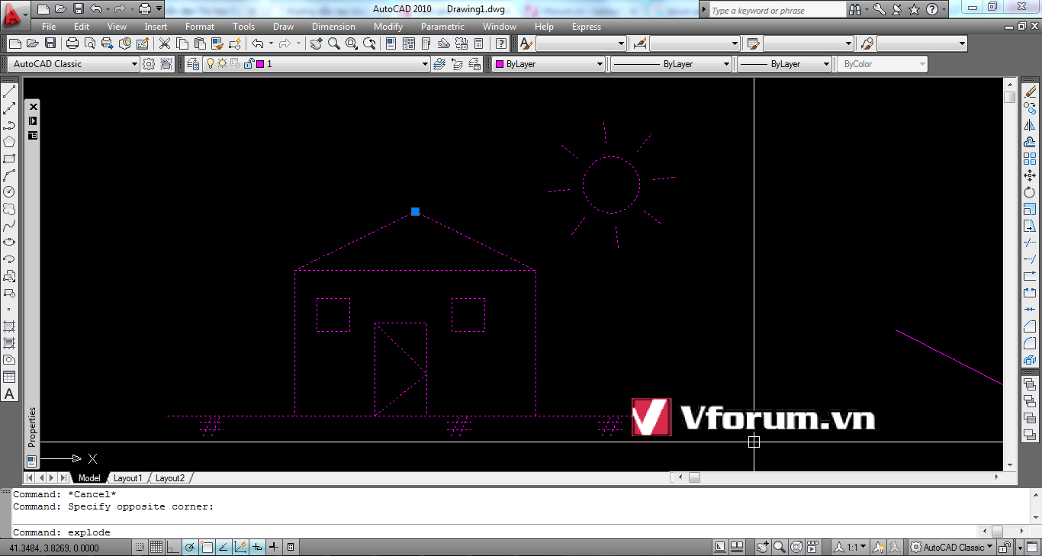Click the keyword search input field
Screen dimensions: 1042x556
point(777,10)
